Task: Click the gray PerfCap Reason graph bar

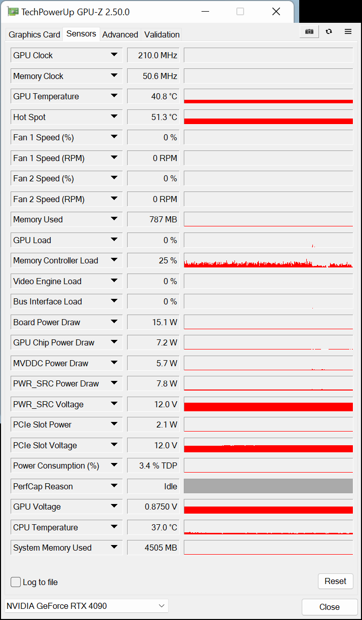Action: pos(268,486)
